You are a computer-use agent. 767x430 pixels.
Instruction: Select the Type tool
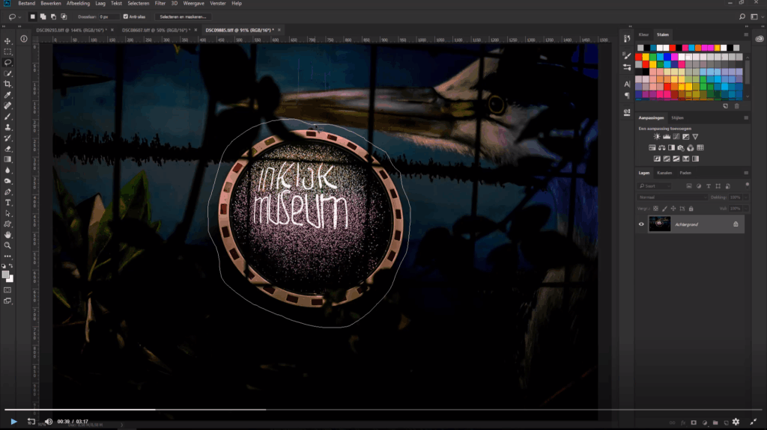point(7,203)
